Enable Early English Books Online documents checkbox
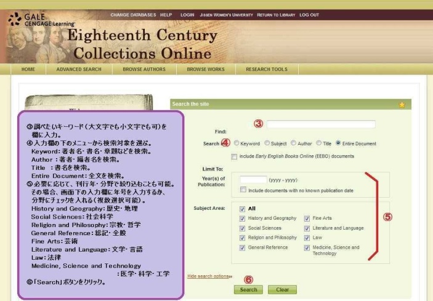Screen dimensions: 433x301 [235, 156]
